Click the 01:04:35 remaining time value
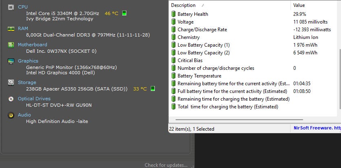341x168 pixels. pos(302,84)
